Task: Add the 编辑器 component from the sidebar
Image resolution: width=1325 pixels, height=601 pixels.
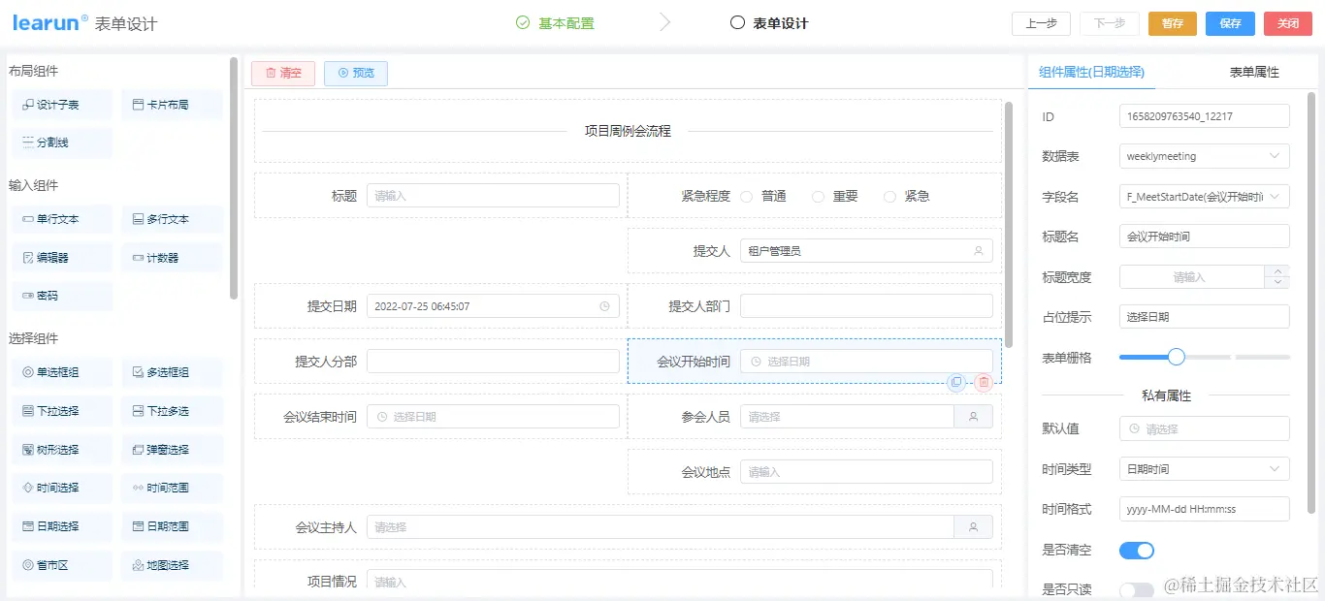Action: tap(60, 257)
